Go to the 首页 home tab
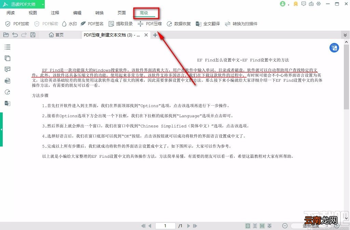The height and width of the screenshot is (230, 350). [56, 35]
